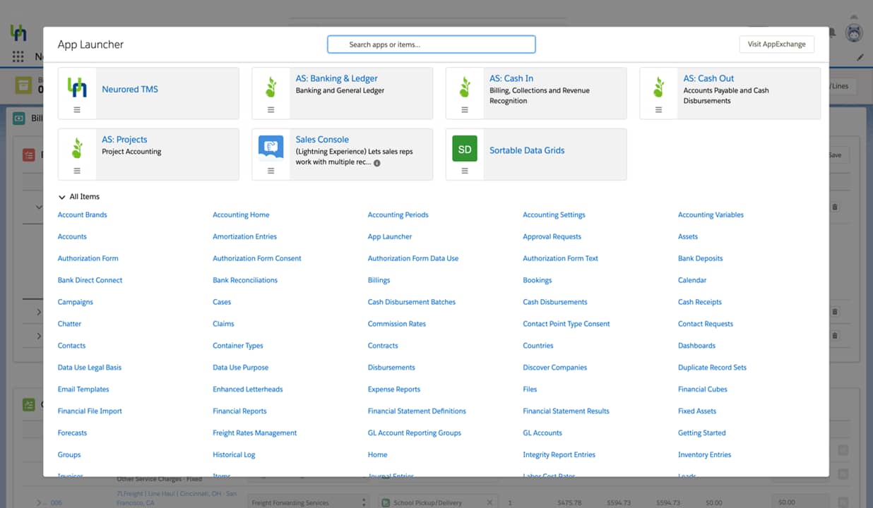The height and width of the screenshot is (508, 873).
Task: Open the Expense Reports item
Action: point(394,390)
